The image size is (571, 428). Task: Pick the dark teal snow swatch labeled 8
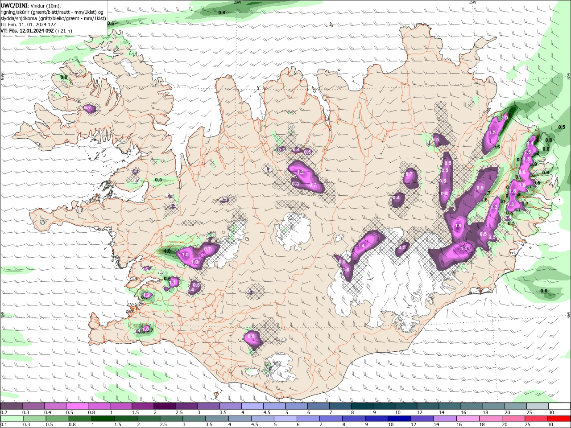pos(362,406)
